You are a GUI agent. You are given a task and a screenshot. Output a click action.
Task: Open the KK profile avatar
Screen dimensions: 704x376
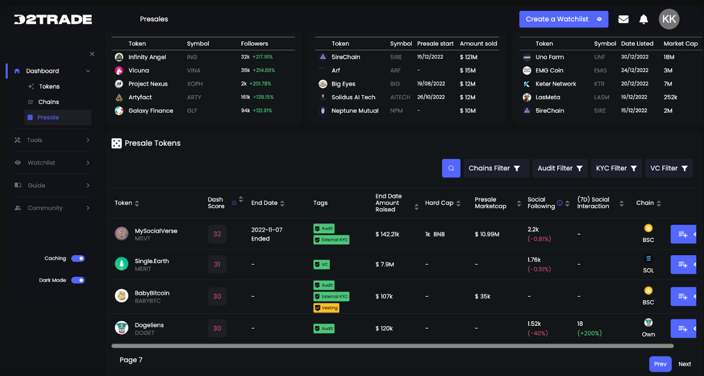tap(669, 19)
